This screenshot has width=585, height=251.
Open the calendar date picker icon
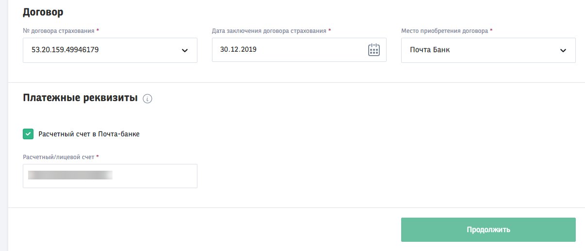coord(374,50)
